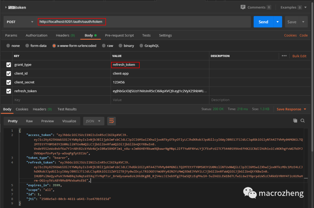This screenshot has height=208, width=314.
Task: Open the Send button dropdown arrow
Action: click(x=278, y=22)
